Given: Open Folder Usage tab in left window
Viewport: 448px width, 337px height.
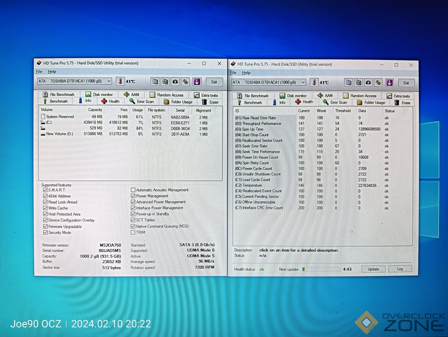Looking at the screenshot, I should pyautogui.click(x=178, y=102).
